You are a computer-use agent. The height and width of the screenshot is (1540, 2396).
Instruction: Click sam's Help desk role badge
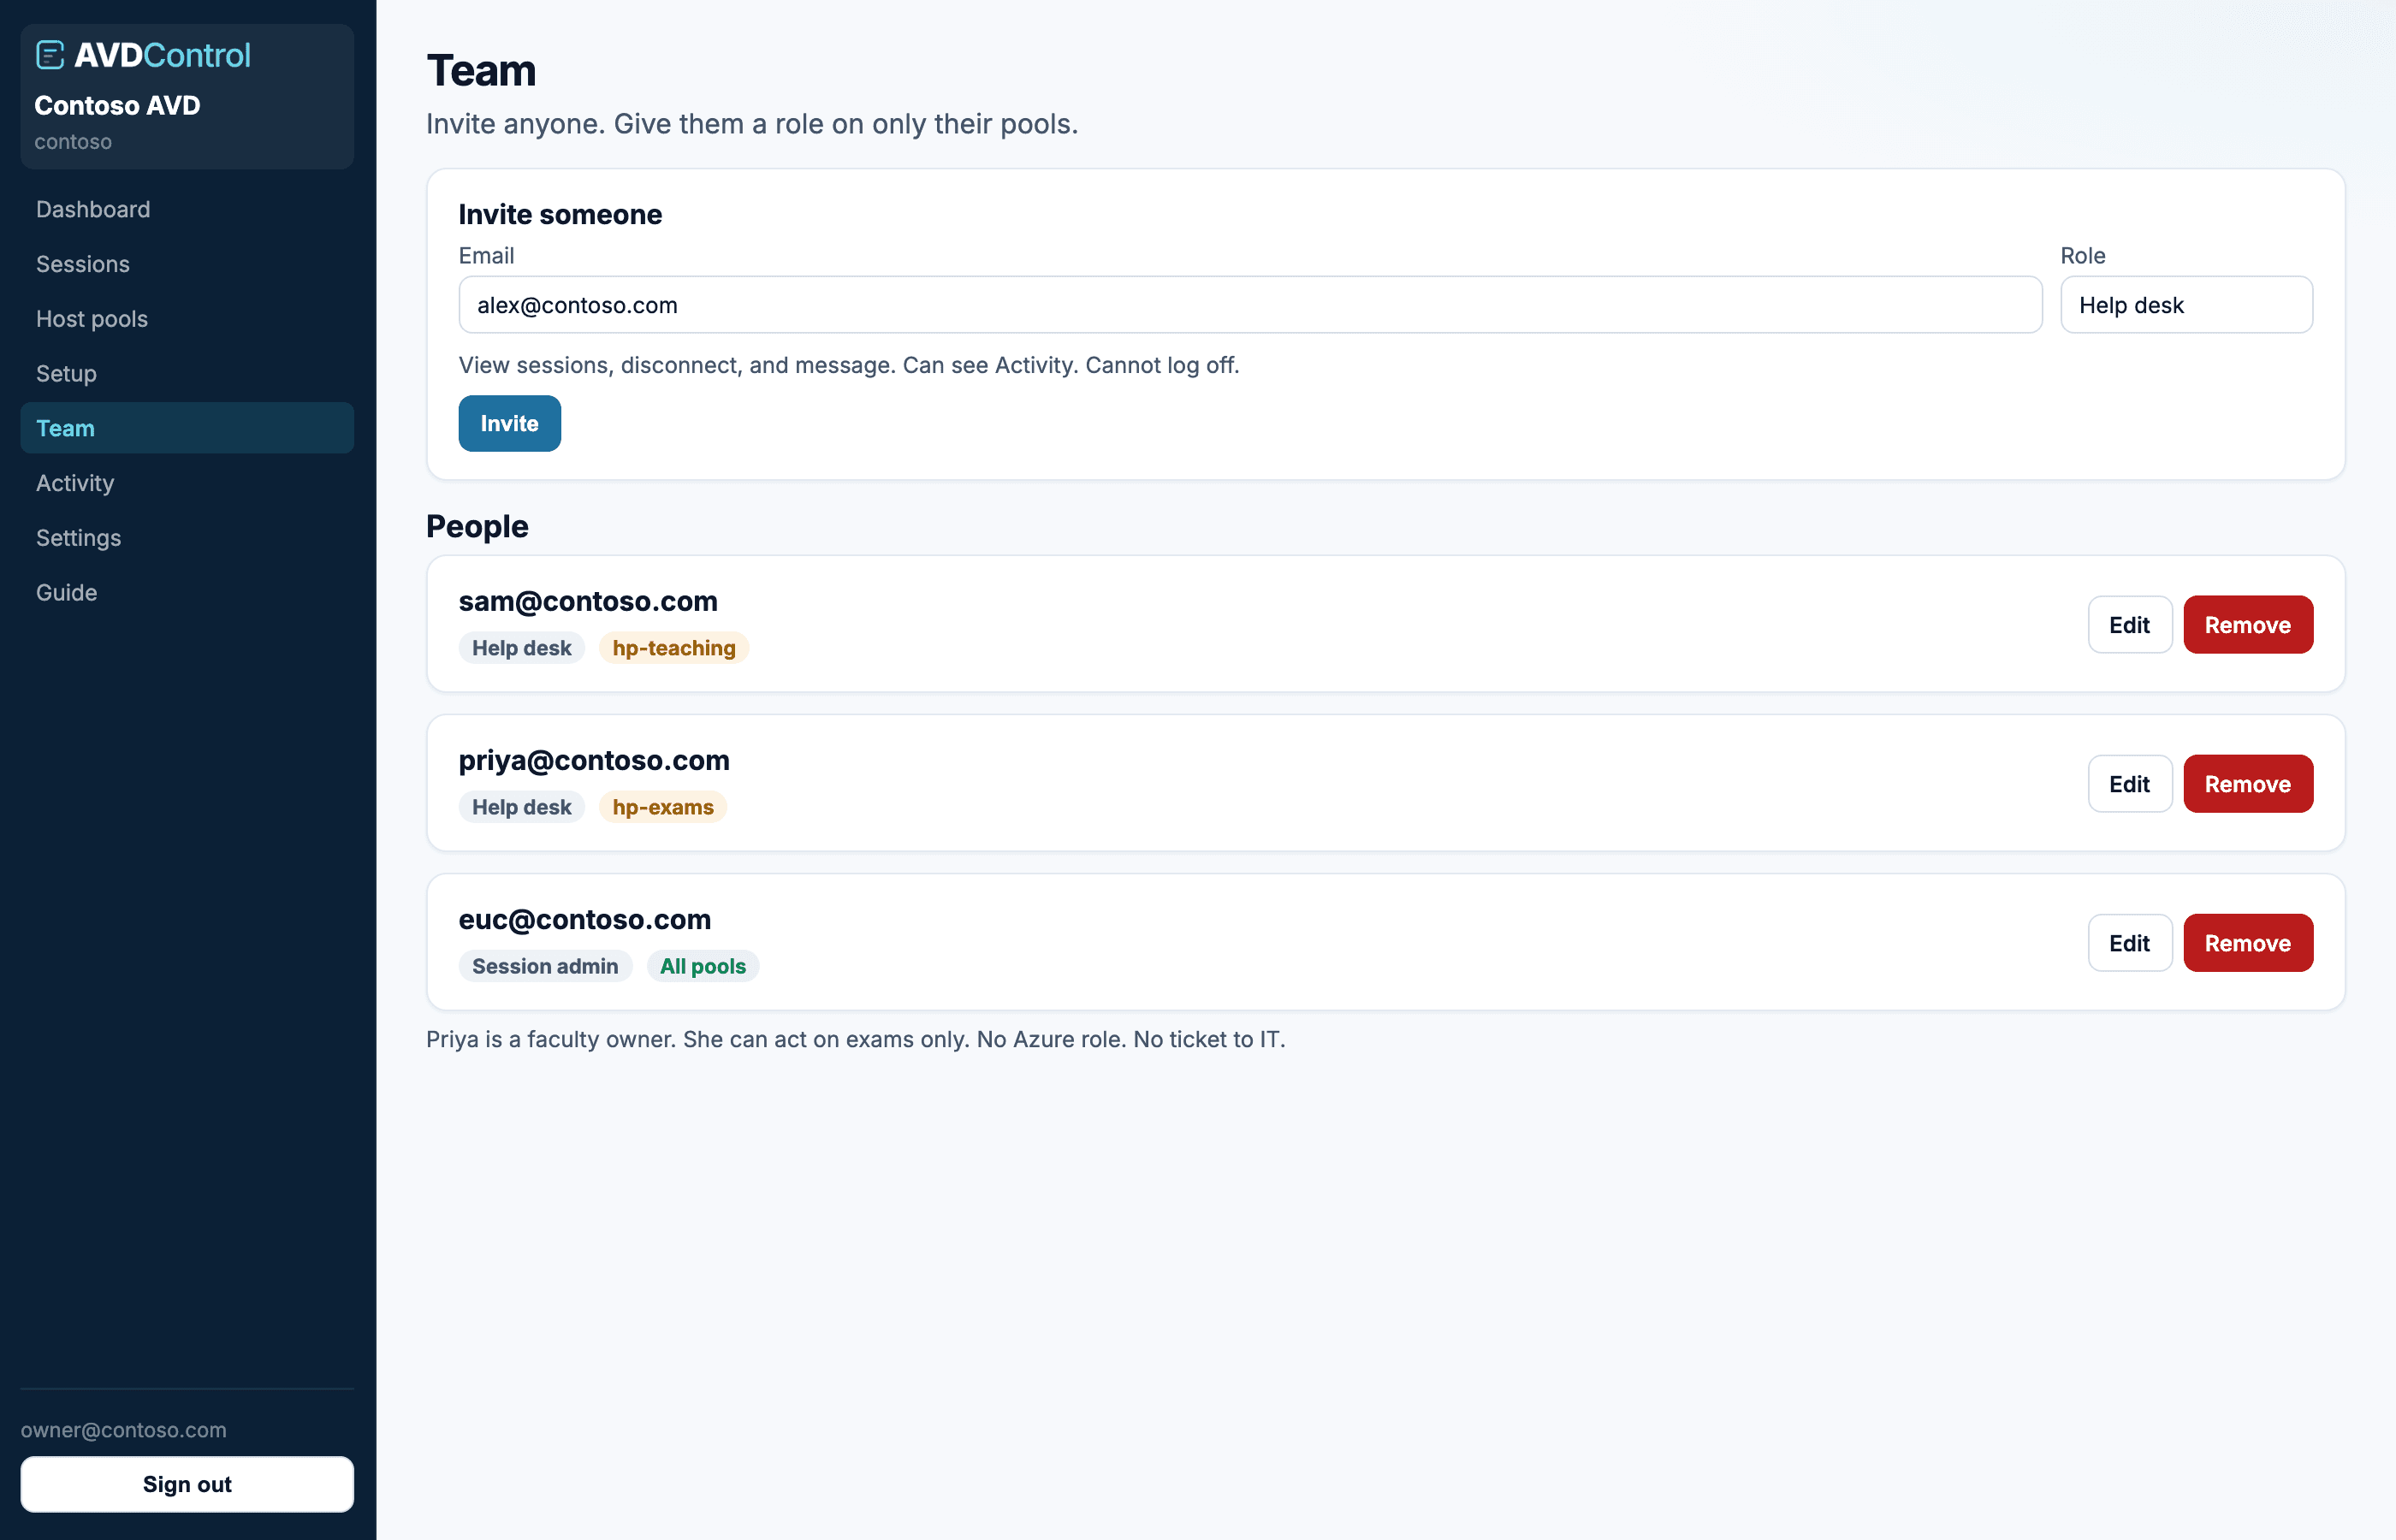coord(522,648)
